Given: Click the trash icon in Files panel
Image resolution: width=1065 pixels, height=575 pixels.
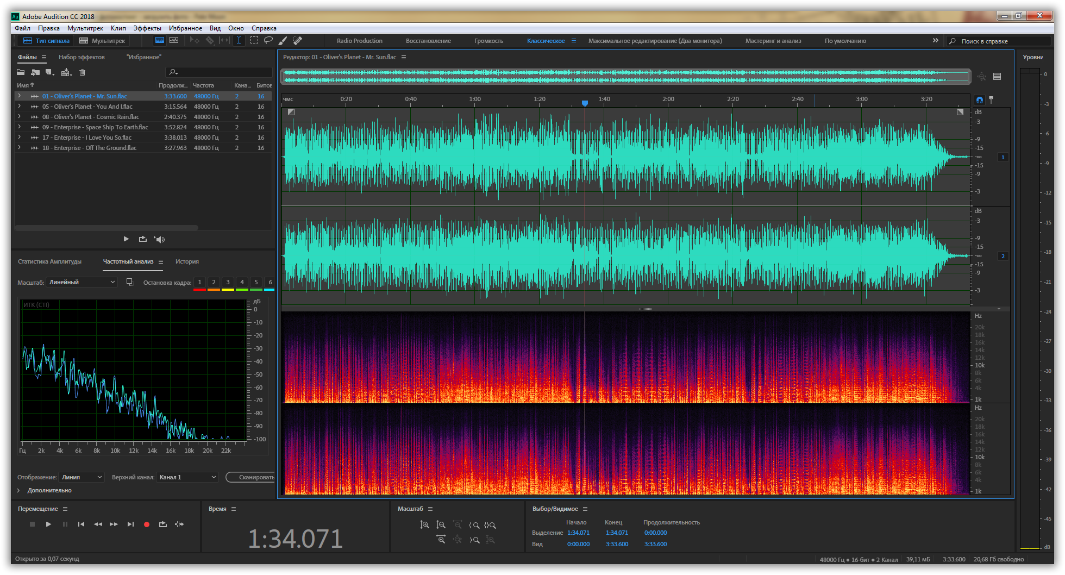Looking at the screenshot, I should pyautogui.click(x=83, y=72).
